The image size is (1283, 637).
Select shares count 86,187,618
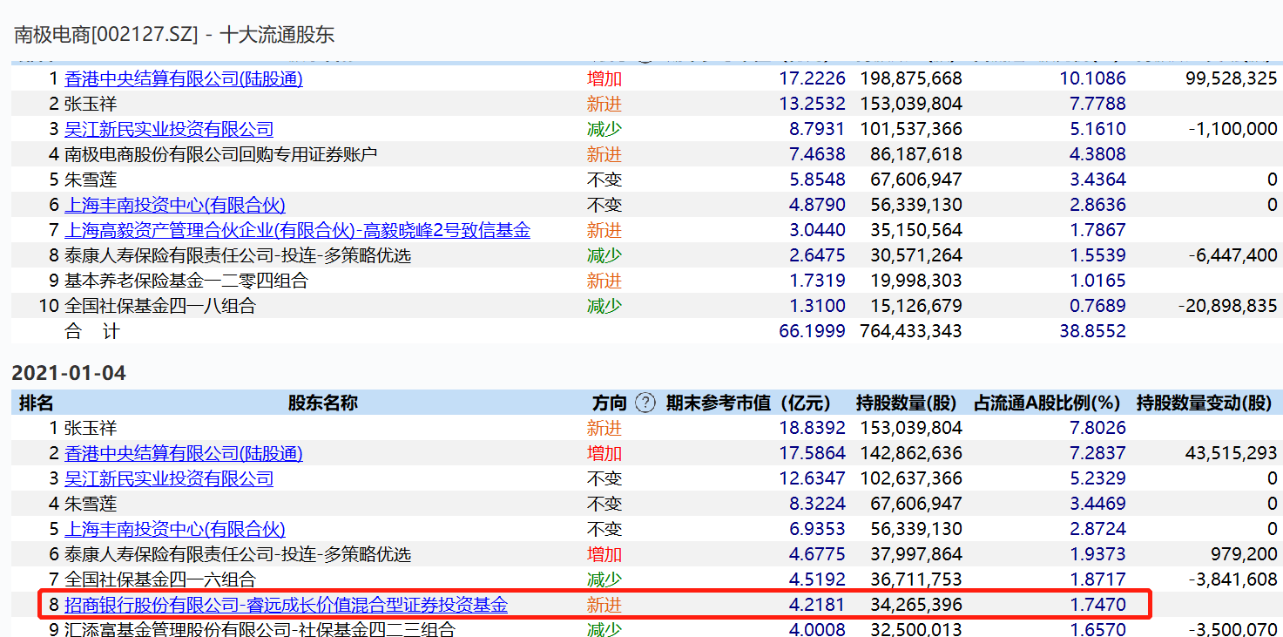(916, 154)
